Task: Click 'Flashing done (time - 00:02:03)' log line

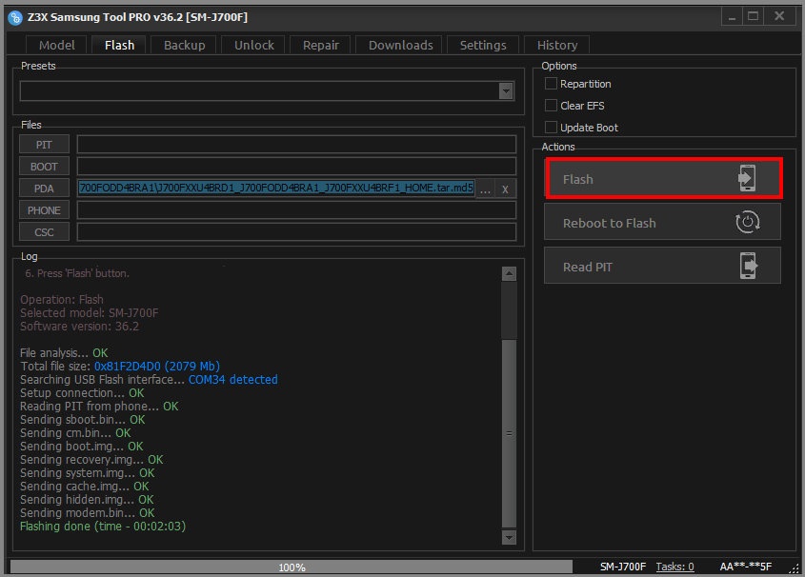Action: 103,527
